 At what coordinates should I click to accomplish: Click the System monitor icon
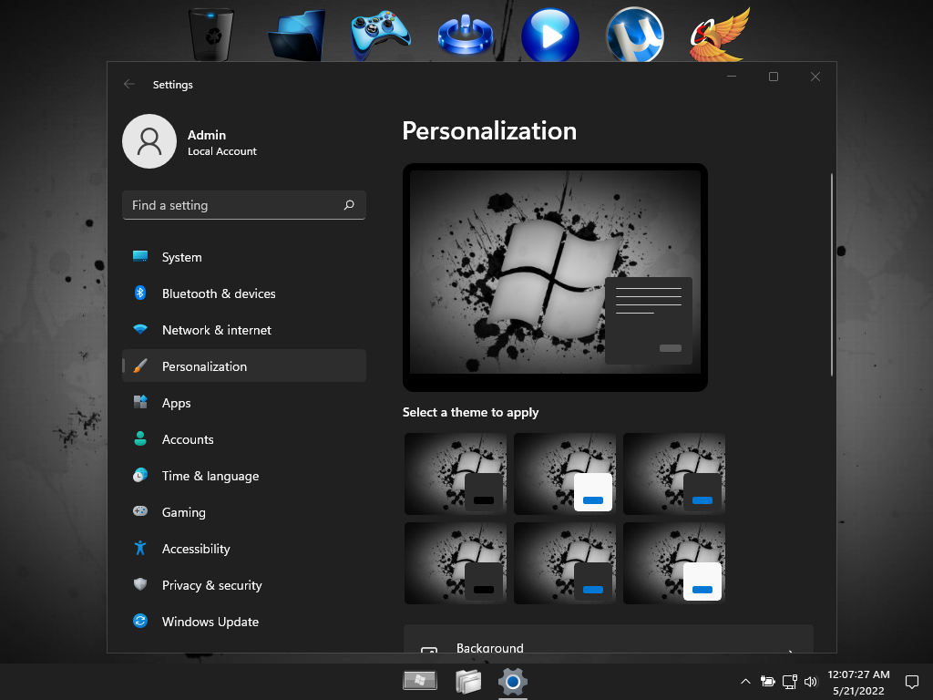[x=140, y=256]
